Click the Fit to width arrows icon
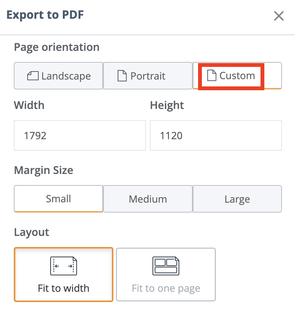Viewport: 295px width, 312px height. coord(64,266)
